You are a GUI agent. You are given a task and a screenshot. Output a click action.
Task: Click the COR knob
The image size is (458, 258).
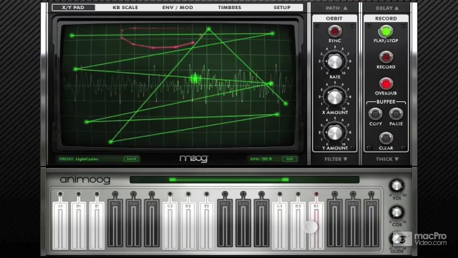(396, 212)
